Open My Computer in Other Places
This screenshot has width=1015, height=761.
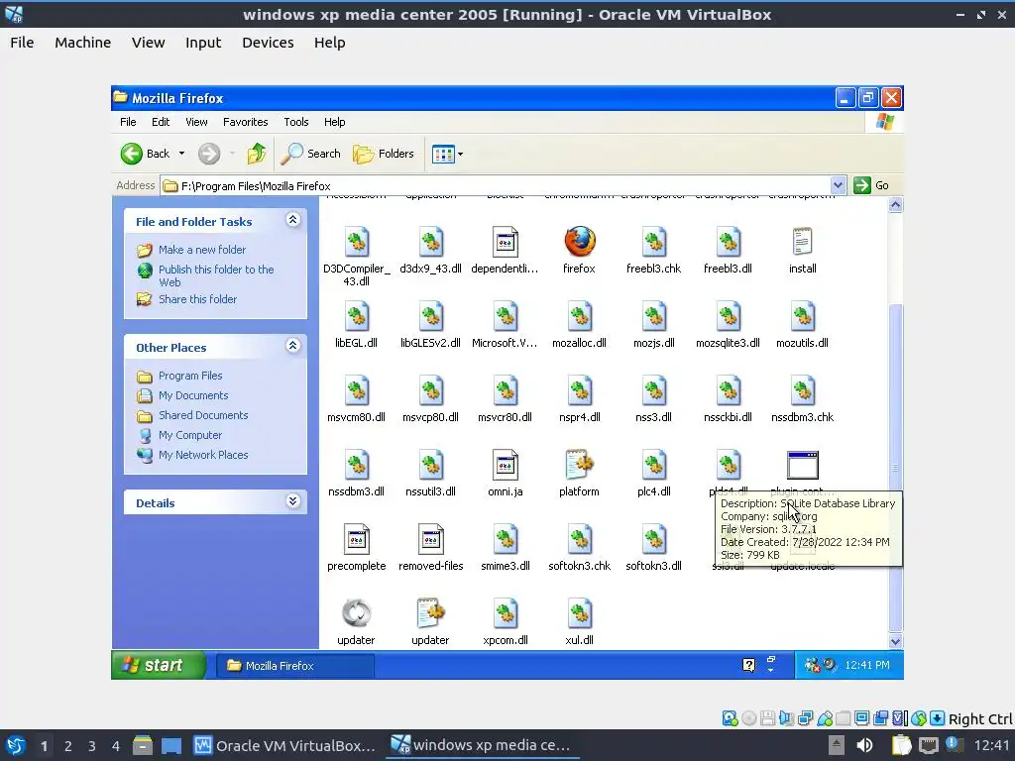pos(190,436)
